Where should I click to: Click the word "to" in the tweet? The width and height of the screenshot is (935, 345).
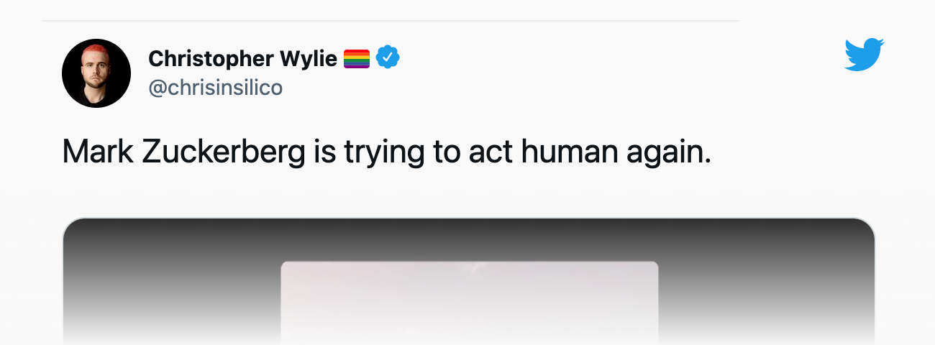443,152
